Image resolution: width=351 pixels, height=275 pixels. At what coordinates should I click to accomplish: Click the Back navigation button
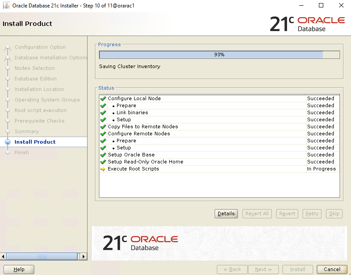coord(232,269)
